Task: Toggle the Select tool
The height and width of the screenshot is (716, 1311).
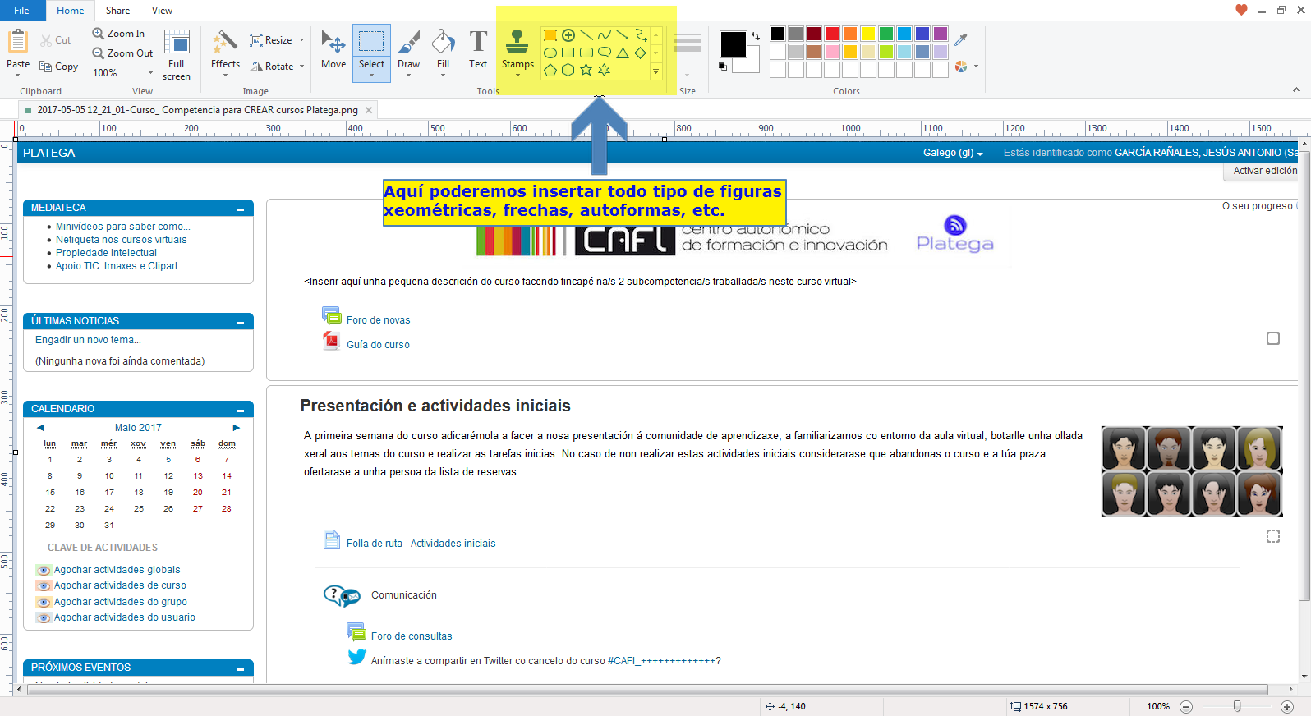Action: click(x=371, y=53)
